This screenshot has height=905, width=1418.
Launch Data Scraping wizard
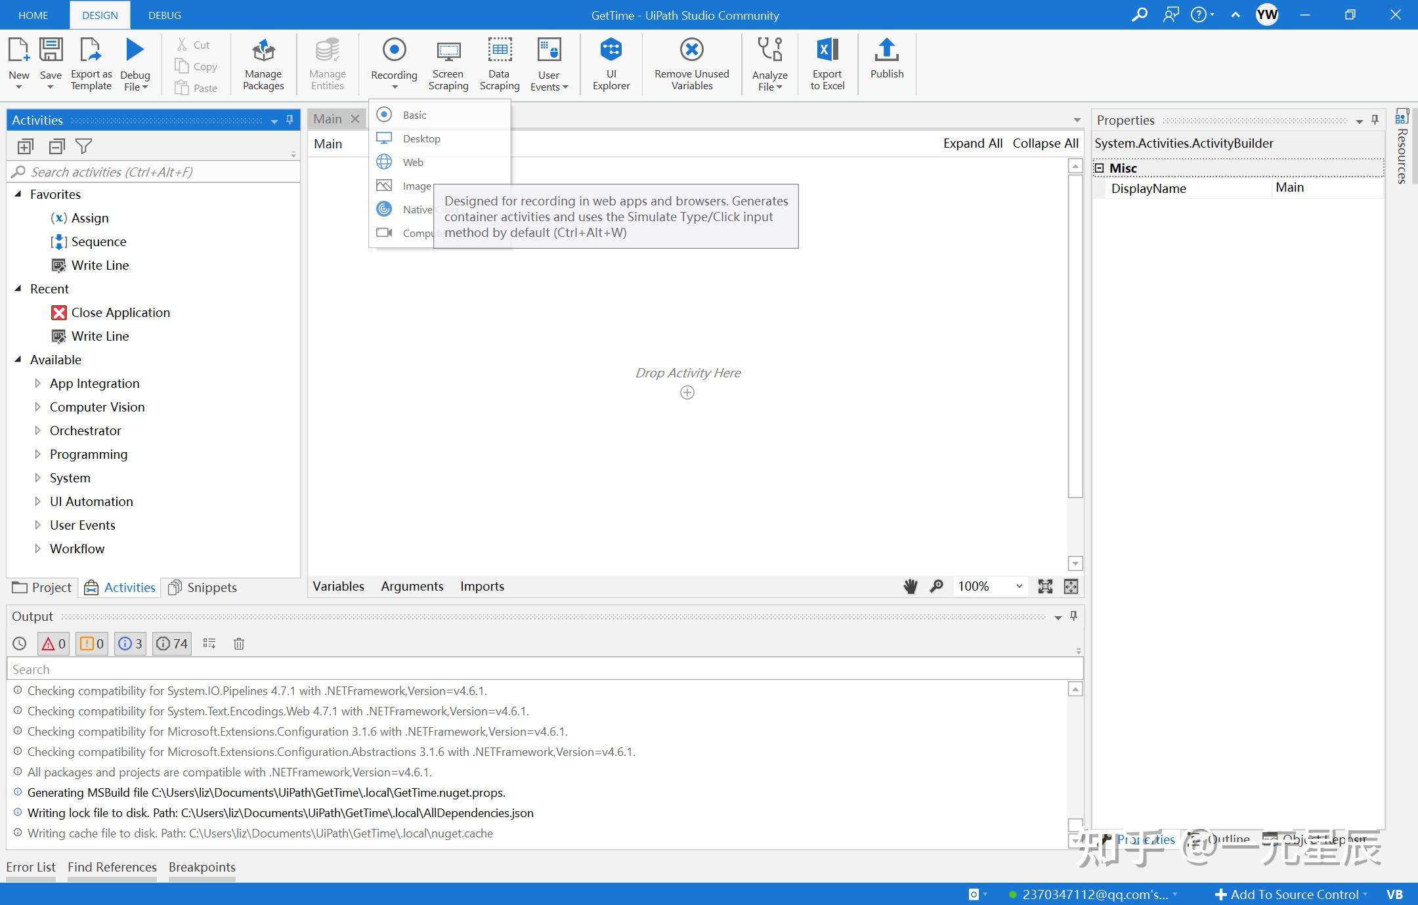pos(499,64)
